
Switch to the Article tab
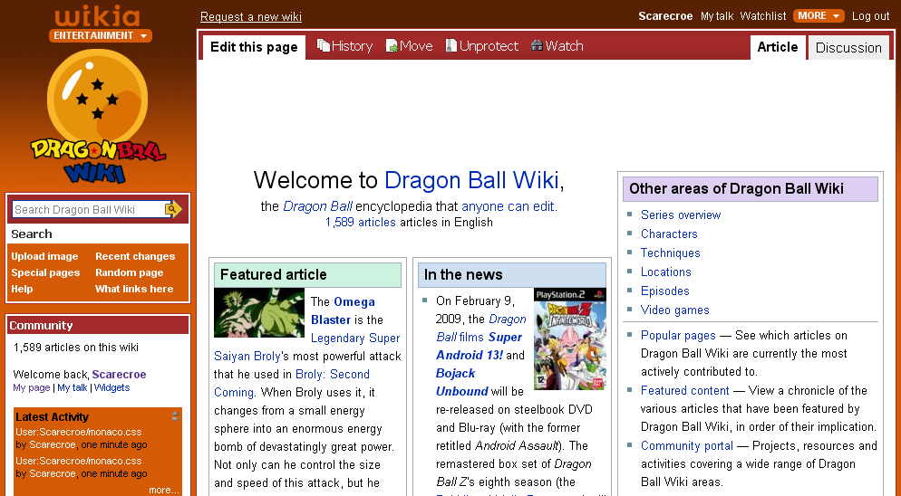(x=778, y=47)
